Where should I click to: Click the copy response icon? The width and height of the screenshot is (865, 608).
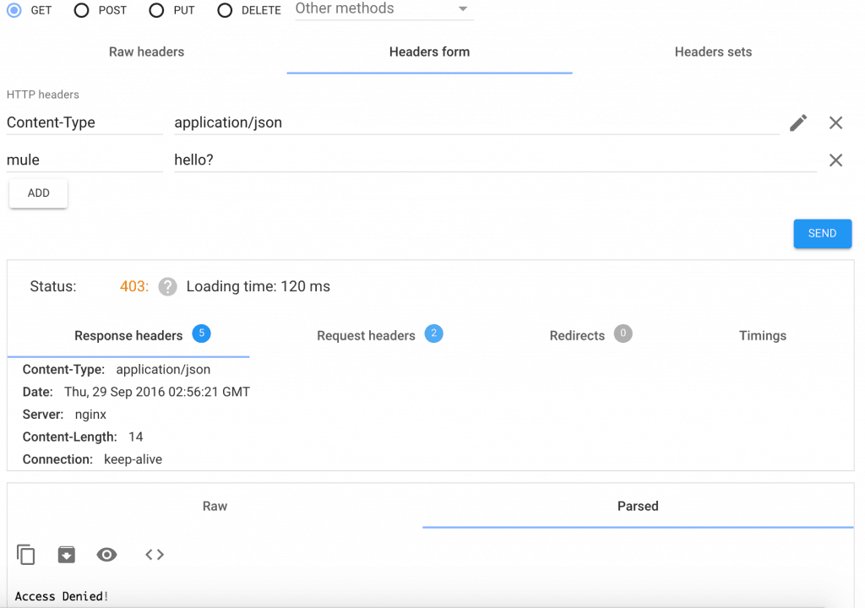[x=25, y=554]
